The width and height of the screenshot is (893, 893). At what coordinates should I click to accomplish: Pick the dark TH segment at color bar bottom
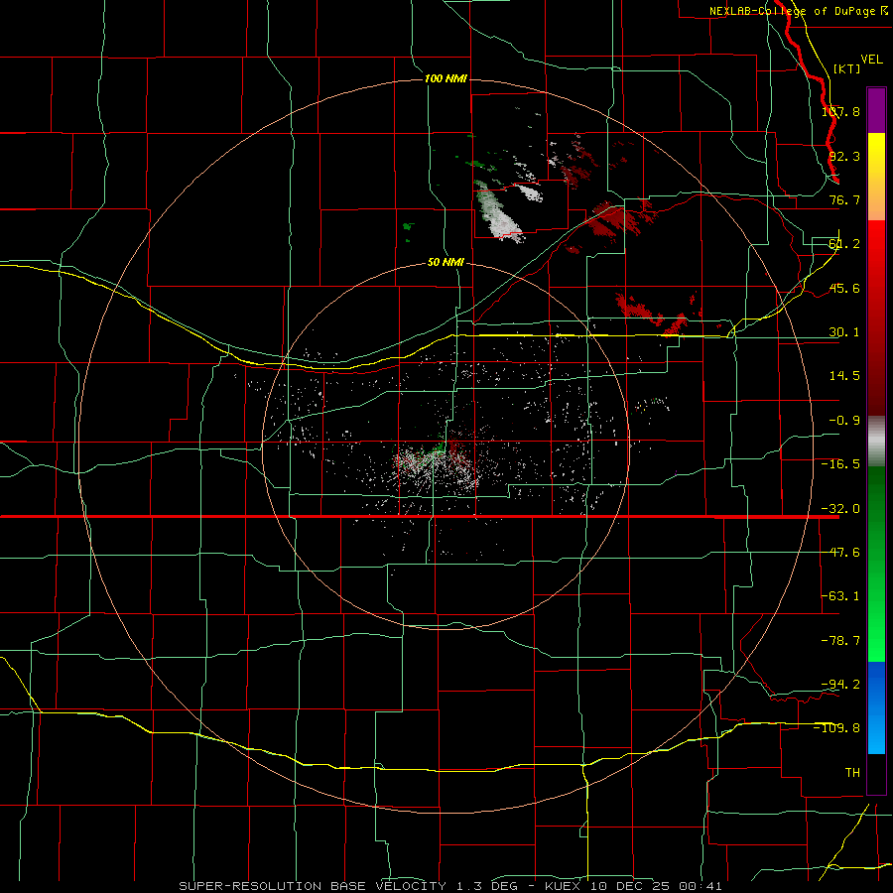click(876, 774)
